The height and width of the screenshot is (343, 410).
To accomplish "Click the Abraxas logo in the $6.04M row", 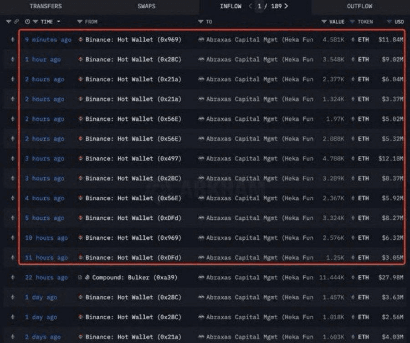I will [x=201, y=79].
